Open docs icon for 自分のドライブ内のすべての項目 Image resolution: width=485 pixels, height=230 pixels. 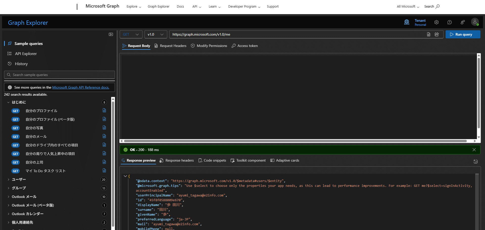coord(104,145)
